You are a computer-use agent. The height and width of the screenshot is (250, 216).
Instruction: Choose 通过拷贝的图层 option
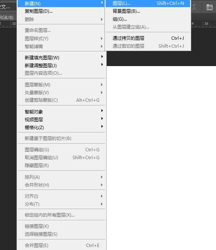pos(148,38)
